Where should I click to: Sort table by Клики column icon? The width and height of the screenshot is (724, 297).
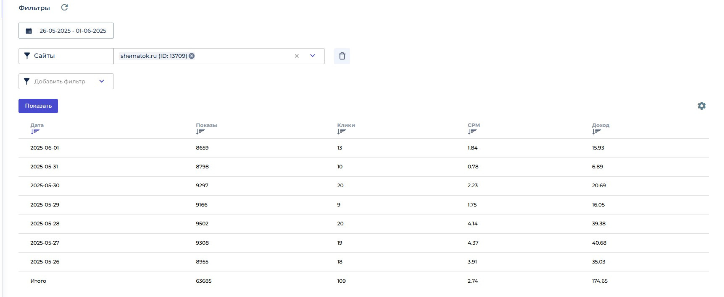(342, 132)
